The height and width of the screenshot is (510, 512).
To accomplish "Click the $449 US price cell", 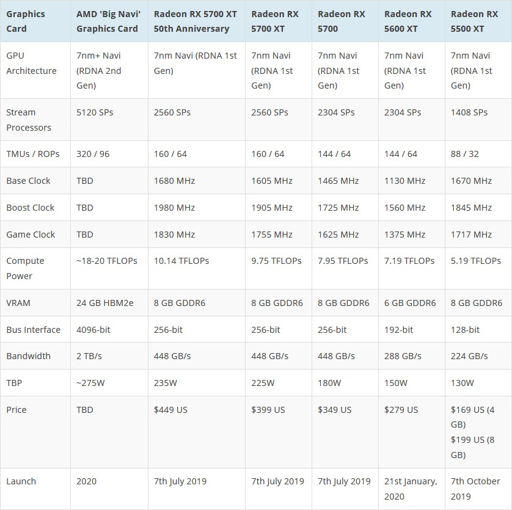I will coord(197,432).
